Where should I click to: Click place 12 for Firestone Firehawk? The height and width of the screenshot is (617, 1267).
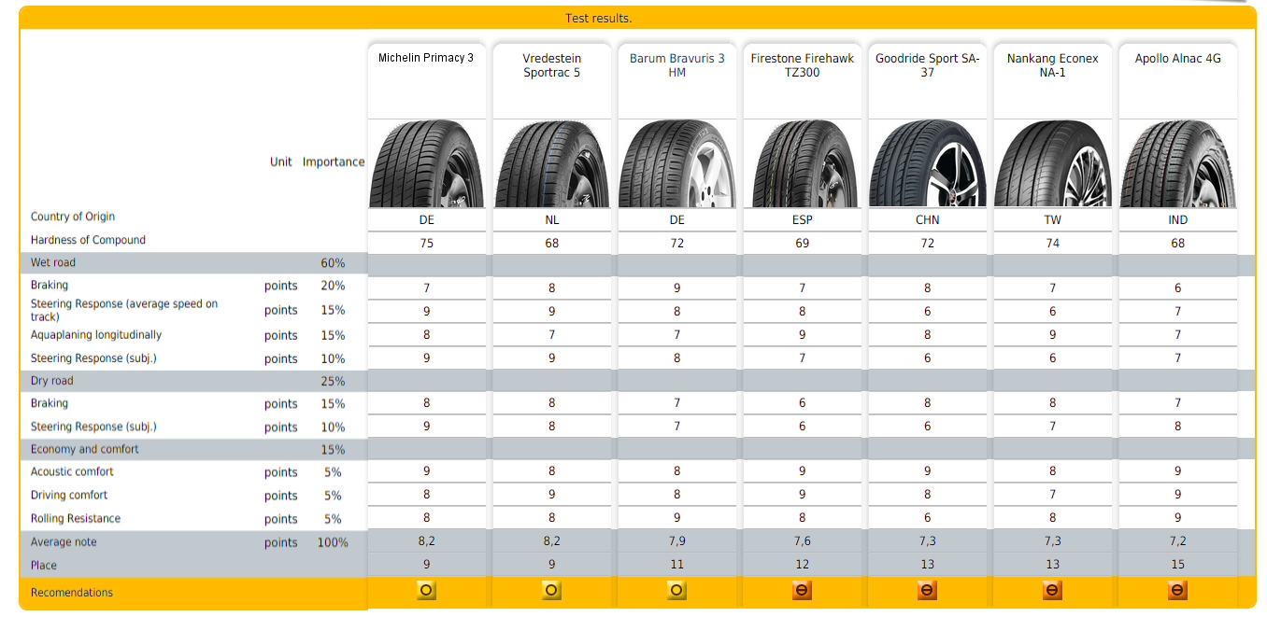click(803, 565)
